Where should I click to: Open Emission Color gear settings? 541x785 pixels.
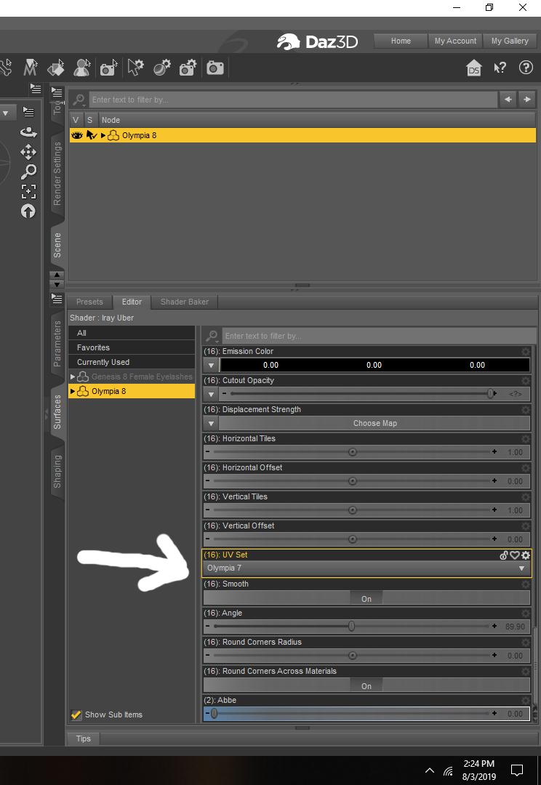coord(526,352)
